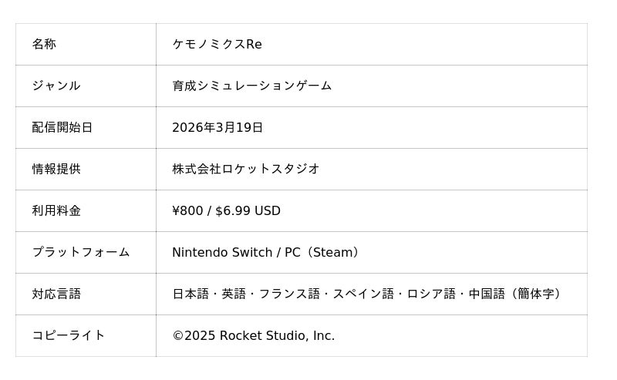Select the Nintendo Switch platform text
Viewport: 617px width, 380px height.
pos(222,253)
